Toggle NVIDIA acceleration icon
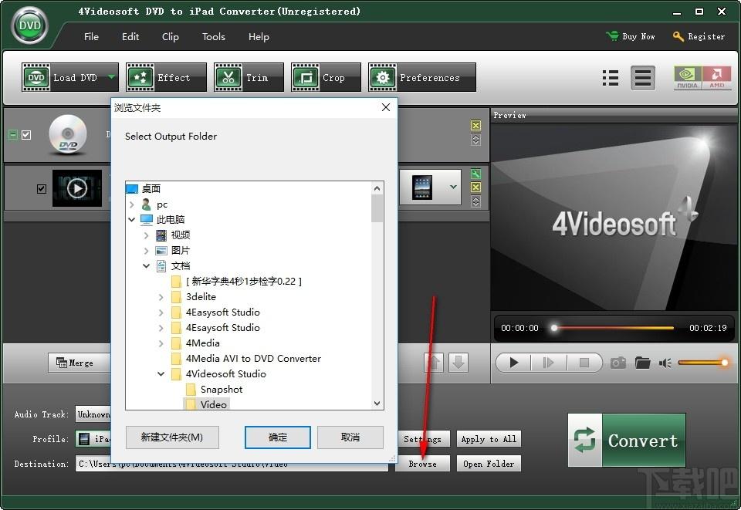The height and width of the screenshot is (510, 741). 688,78
